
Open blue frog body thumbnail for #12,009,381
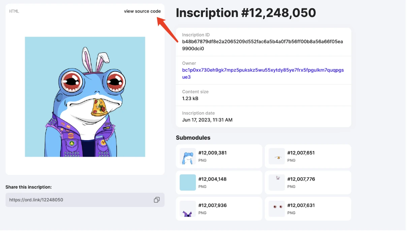188,156
